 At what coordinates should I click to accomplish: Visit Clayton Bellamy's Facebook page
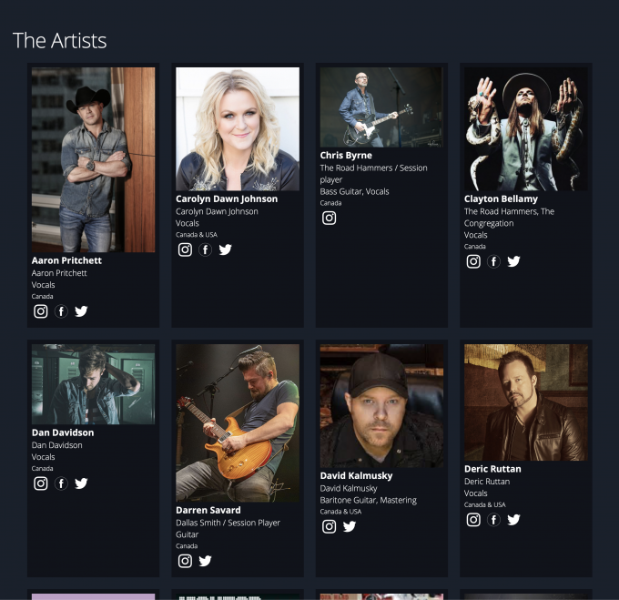point(493,261)
